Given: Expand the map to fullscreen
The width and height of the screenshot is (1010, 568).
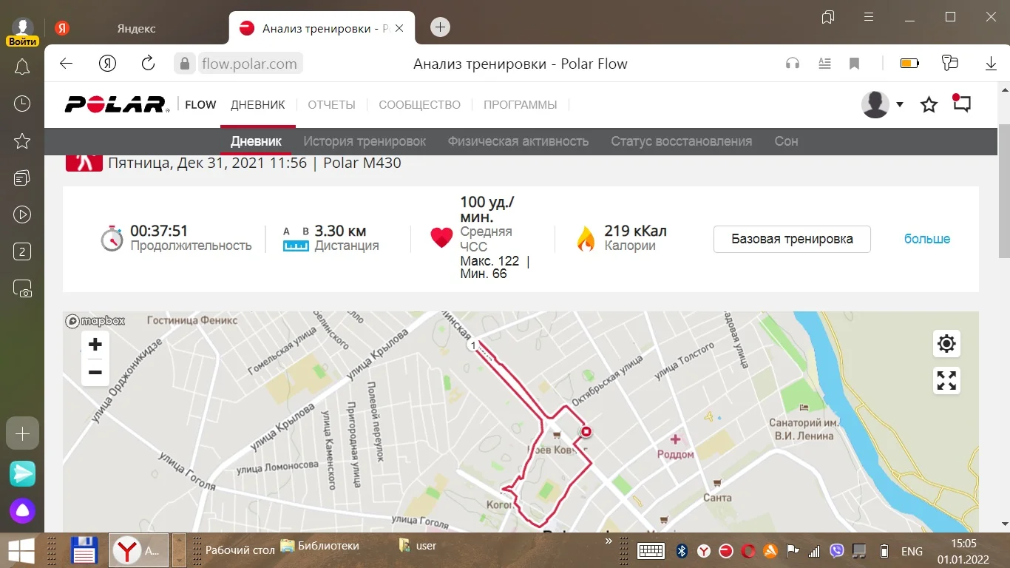Looking at the screenshot, I should pos(946,381).
